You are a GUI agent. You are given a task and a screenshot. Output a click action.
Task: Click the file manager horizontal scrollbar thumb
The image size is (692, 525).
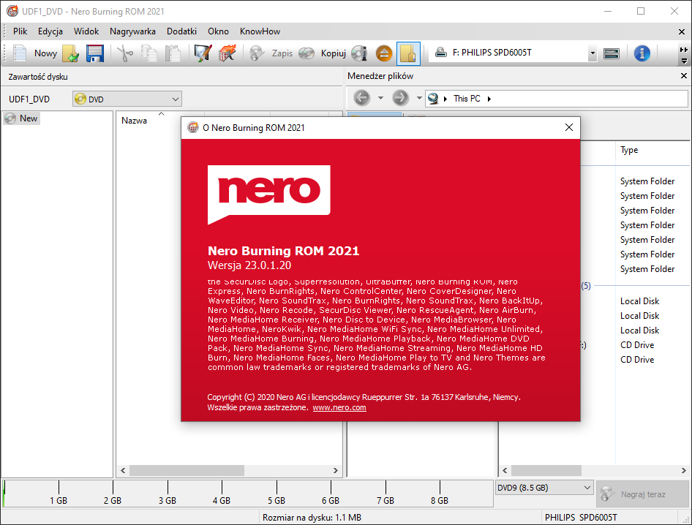click(x=546, y=470)
